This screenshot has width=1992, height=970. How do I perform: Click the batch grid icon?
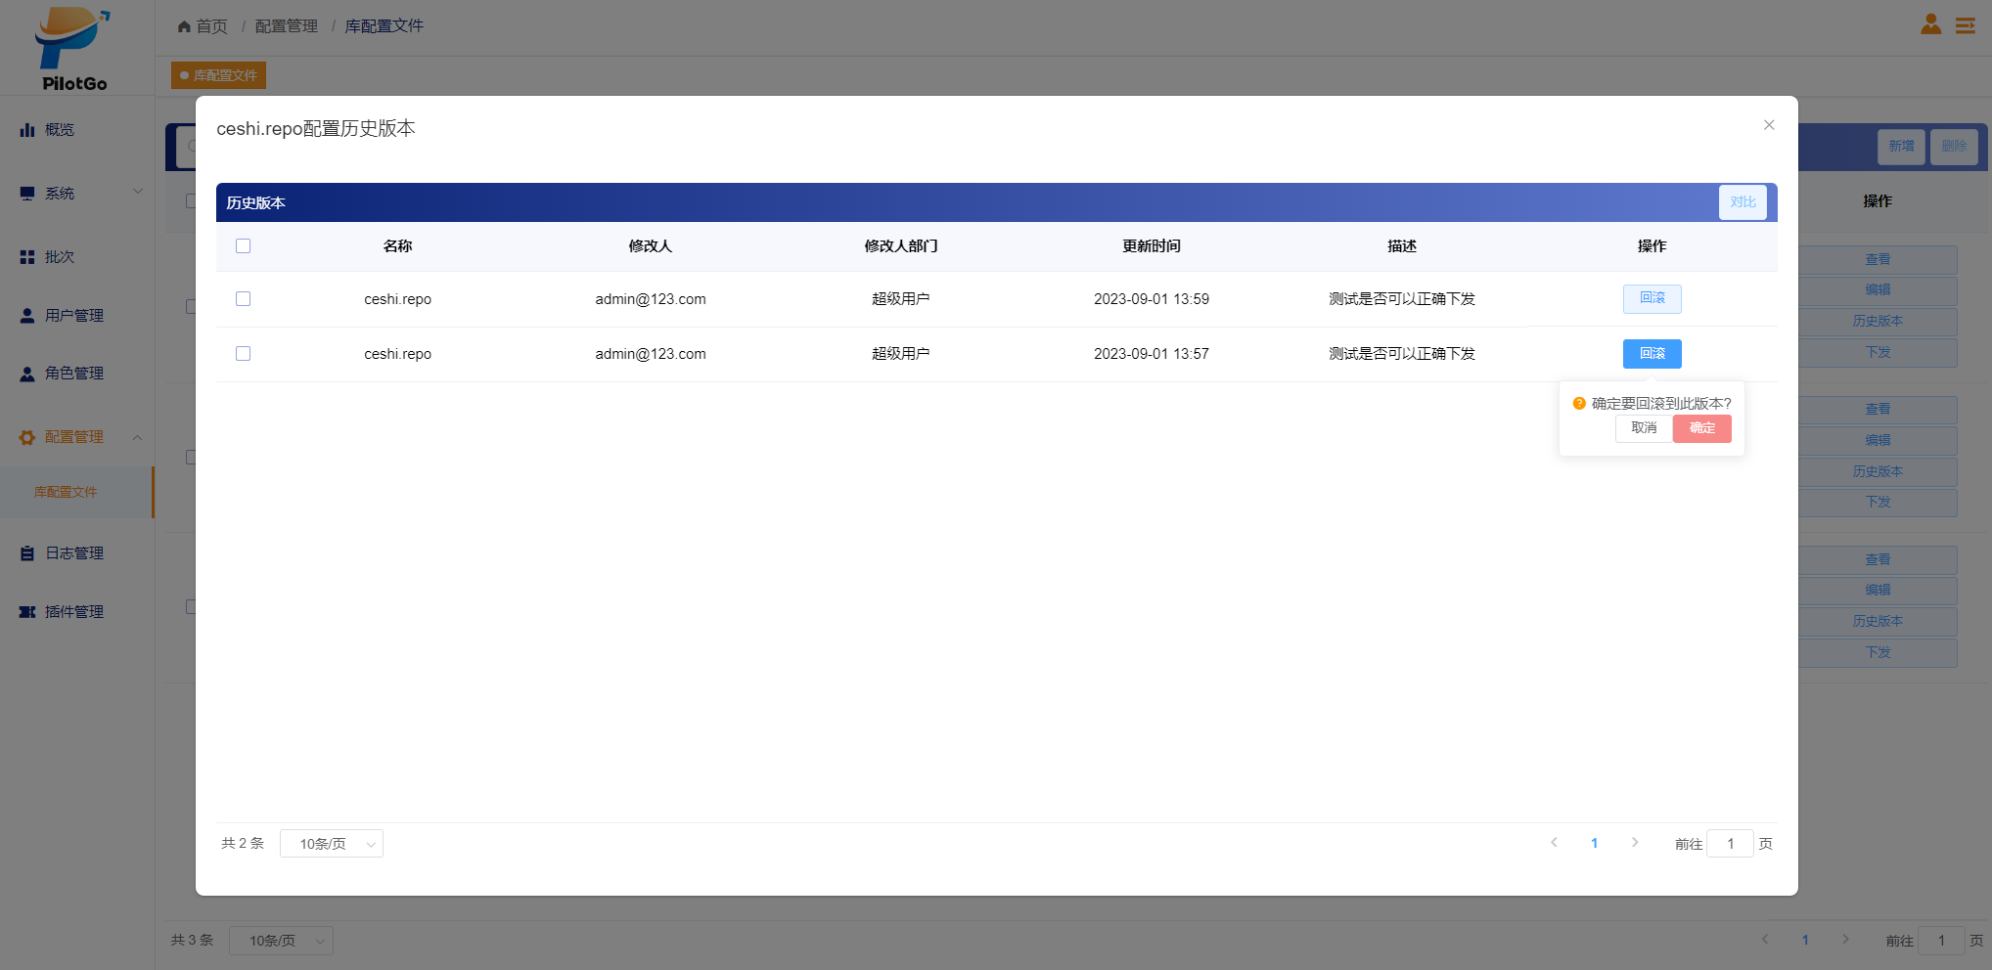point(27,257)
